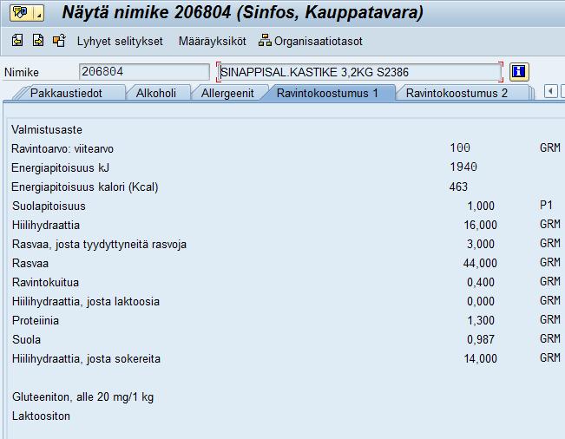Open Organisaatiotasot button

[x=310, y=42]
